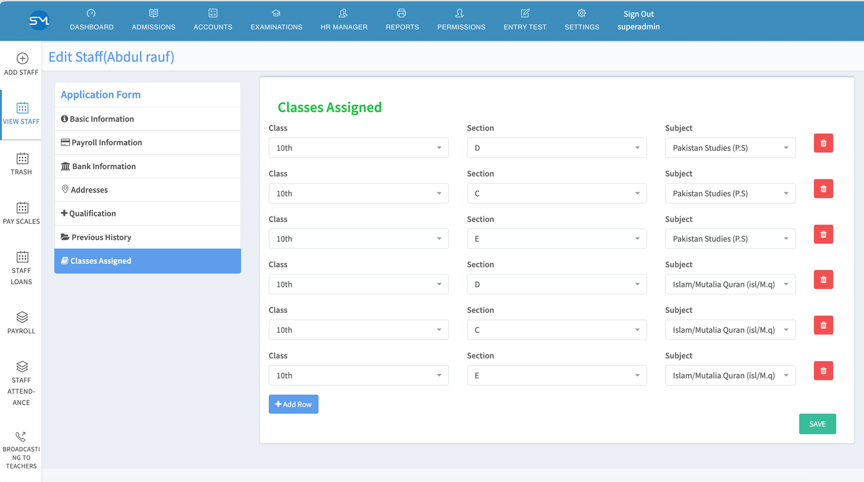The height and width of the screenshot is (482, 864).
Task: Open Admissions book icon
Action: pos(153,13)
